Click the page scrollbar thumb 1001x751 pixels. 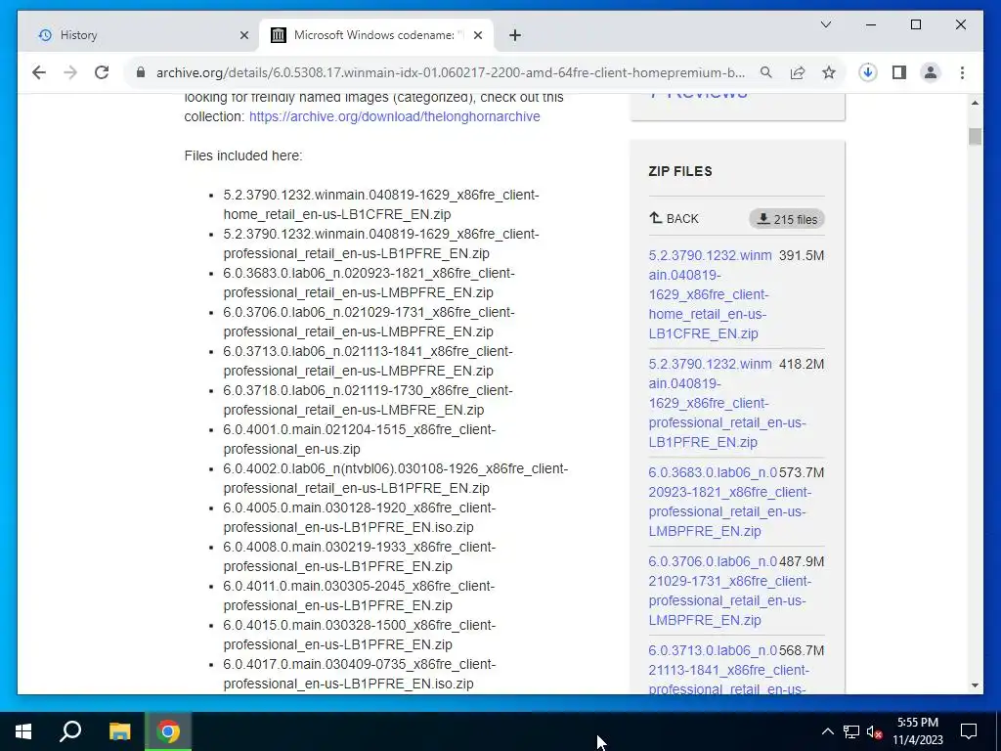[x=975, y=137]
